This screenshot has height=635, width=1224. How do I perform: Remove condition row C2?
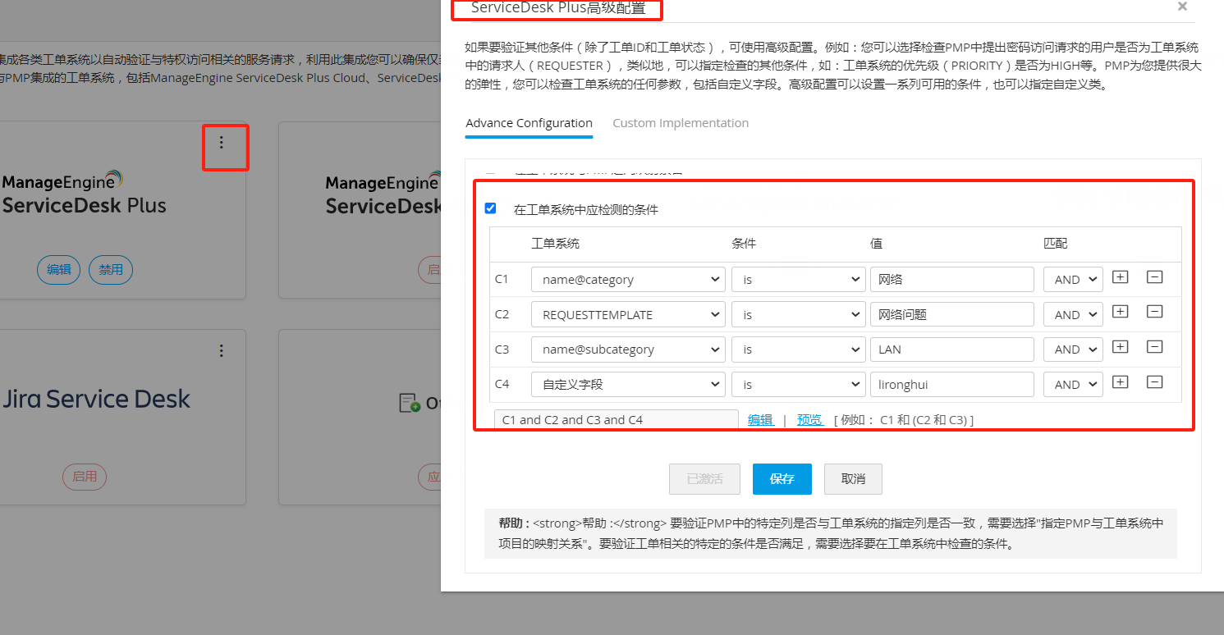click(1154, 312)
